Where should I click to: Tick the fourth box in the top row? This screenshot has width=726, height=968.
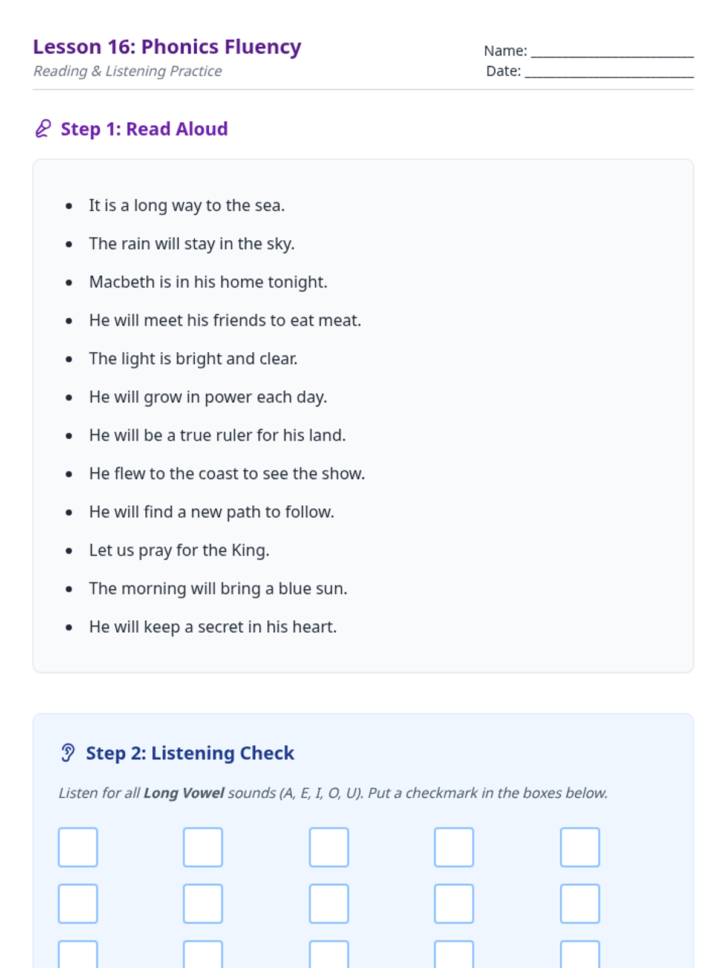point(454,847)
